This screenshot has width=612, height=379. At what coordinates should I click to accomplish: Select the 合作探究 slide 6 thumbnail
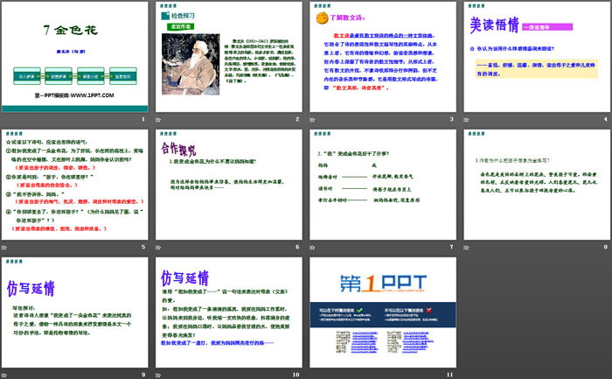coord(228,182)
